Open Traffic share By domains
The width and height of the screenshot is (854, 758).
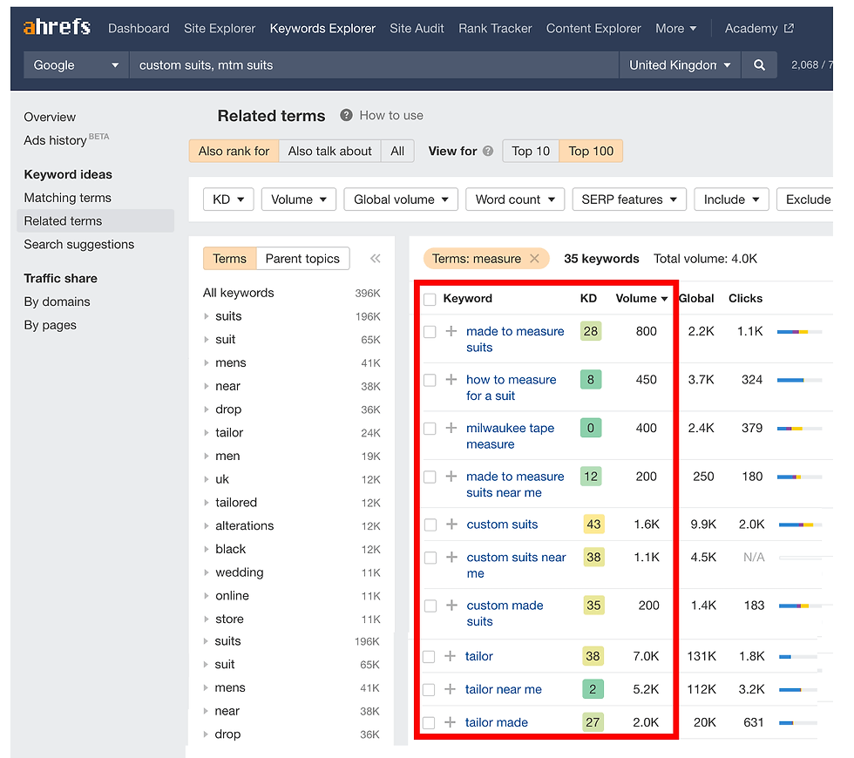click(x=58, y=301)
